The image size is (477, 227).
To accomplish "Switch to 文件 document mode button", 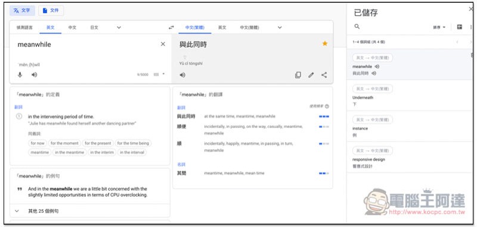I will coord(51,11).
